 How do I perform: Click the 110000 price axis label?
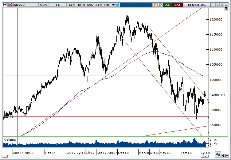pyautogui.click(x=217, y=50)
